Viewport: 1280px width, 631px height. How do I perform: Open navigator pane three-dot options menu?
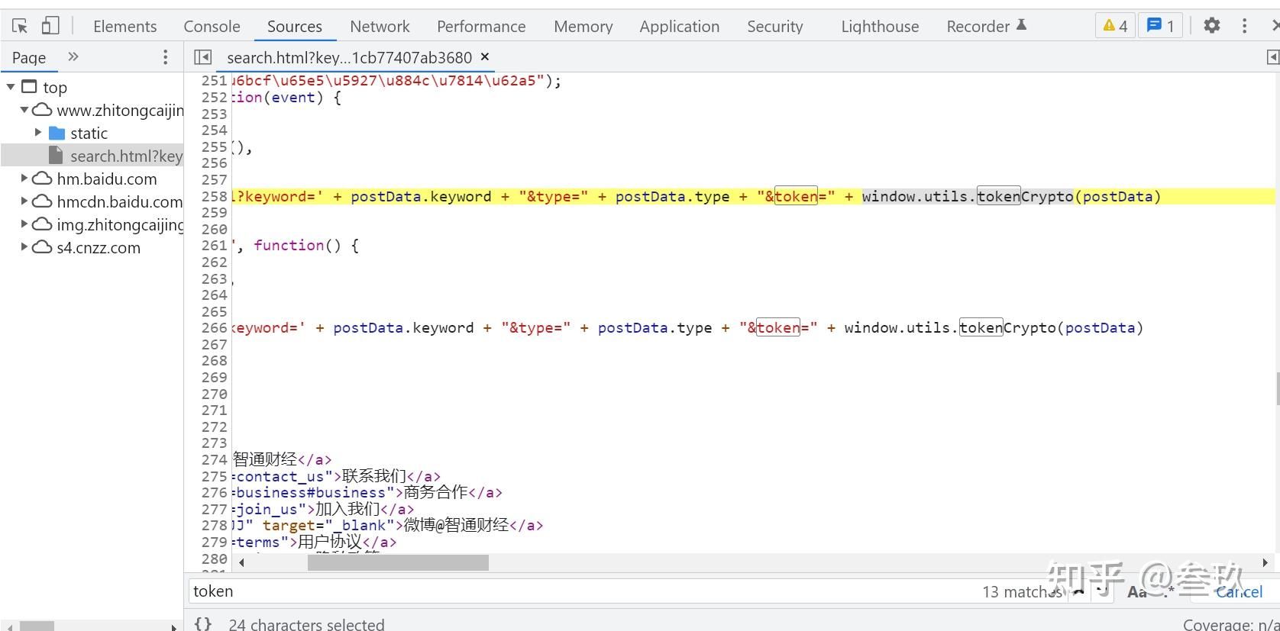(x=165, y=57)
